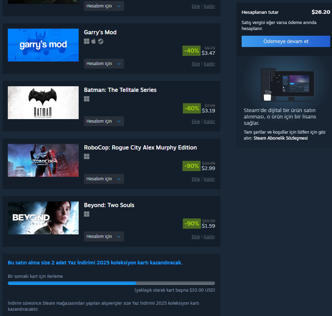Click Ekle link for Batman: The Telltale Series
Viewport: 332px width, 316px height.
pyautogui.click(x=196, y=122)
